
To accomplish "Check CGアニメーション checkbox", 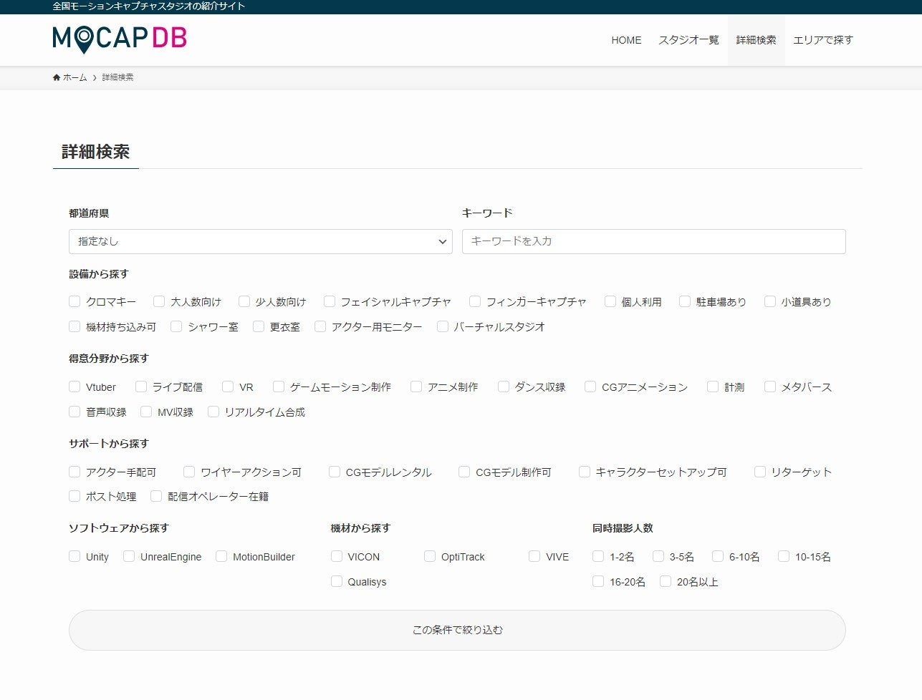I will click(590, 387).
